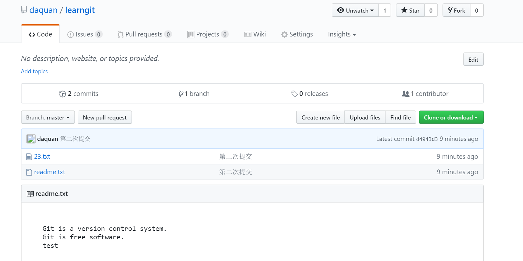This screenshot has width=523, height=261.
Task: View the 1 contributor page
Action: [425, 94]
